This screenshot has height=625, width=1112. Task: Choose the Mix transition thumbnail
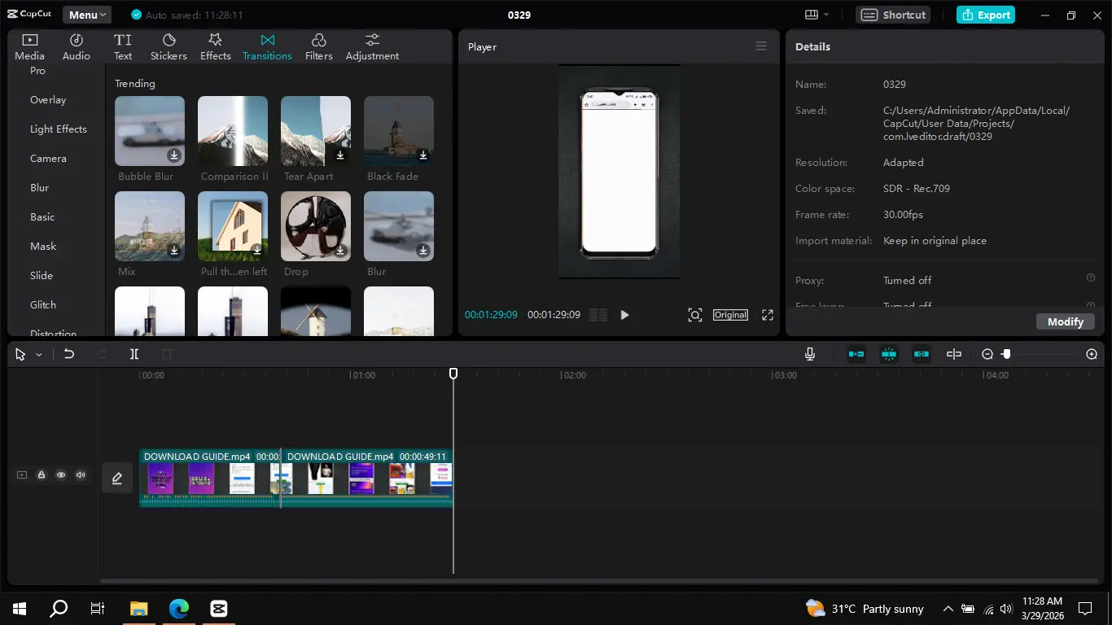(x=150, y=226)
